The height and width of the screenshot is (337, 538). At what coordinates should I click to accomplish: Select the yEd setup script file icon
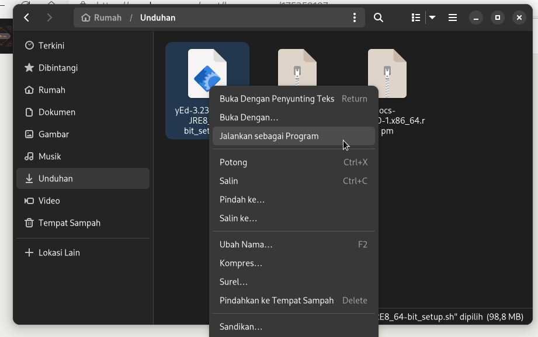(x=207, y=73)
